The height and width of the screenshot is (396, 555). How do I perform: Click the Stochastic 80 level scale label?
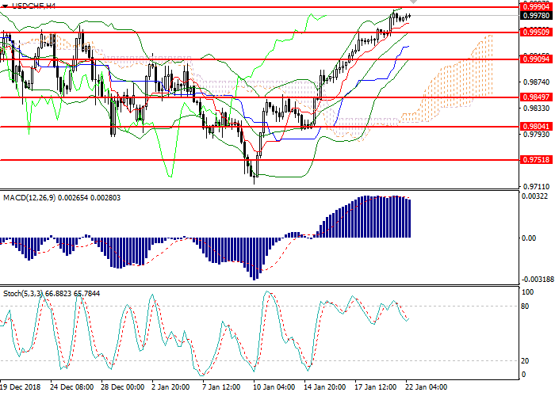click(526, 306)
